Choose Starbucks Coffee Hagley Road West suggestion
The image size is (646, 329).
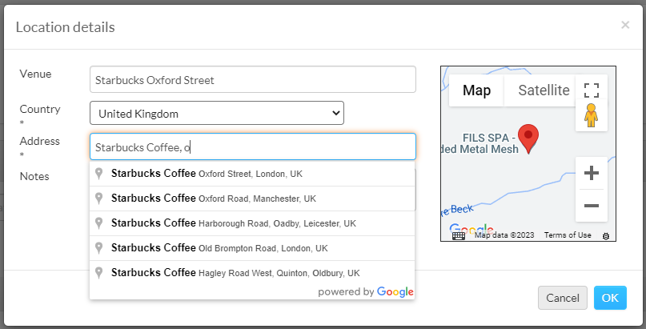(252, 273)
